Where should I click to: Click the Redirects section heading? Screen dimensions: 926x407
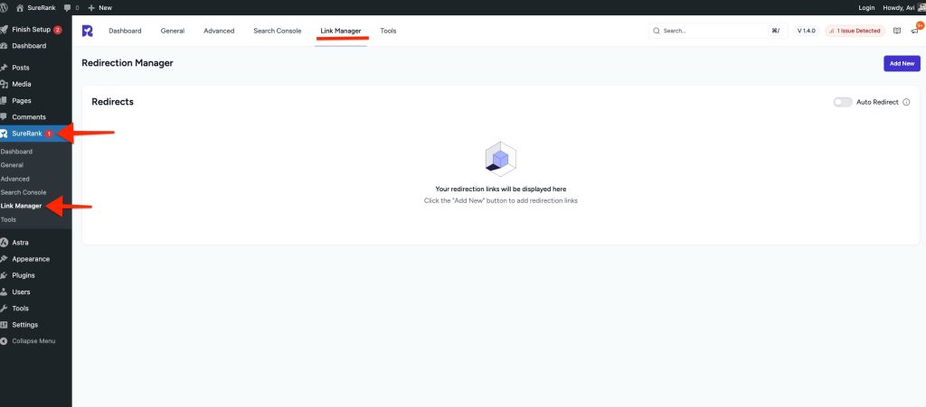[113, 102]
